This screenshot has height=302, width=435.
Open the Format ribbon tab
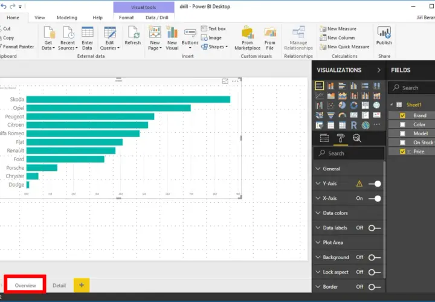(126, 18)
